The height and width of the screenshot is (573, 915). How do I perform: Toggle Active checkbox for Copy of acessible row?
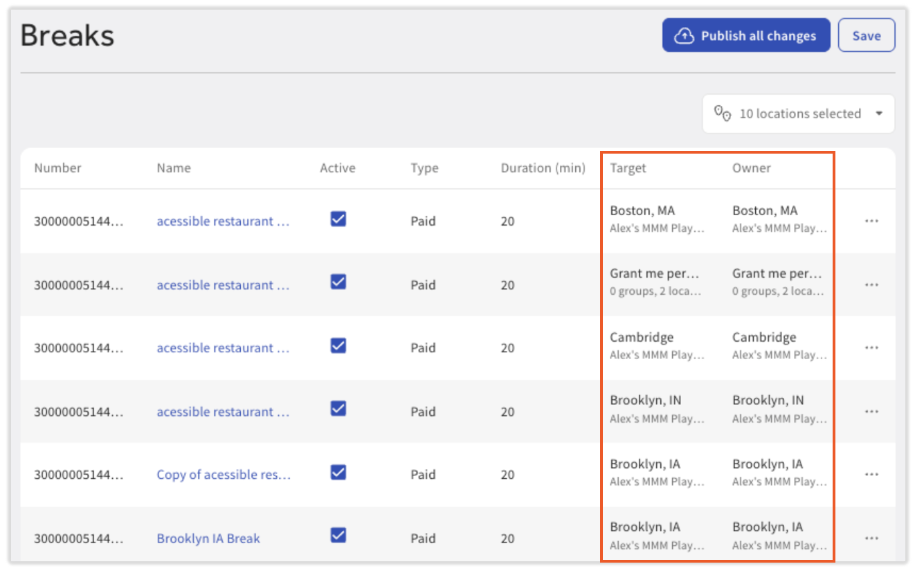pyautogui.click(x=338, y=473)
